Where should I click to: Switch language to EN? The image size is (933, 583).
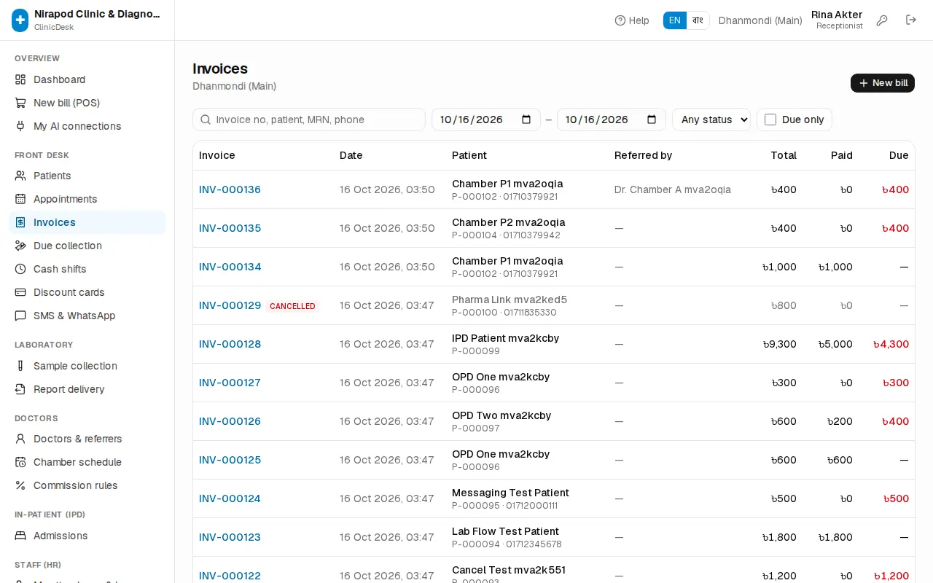(675, 20)
